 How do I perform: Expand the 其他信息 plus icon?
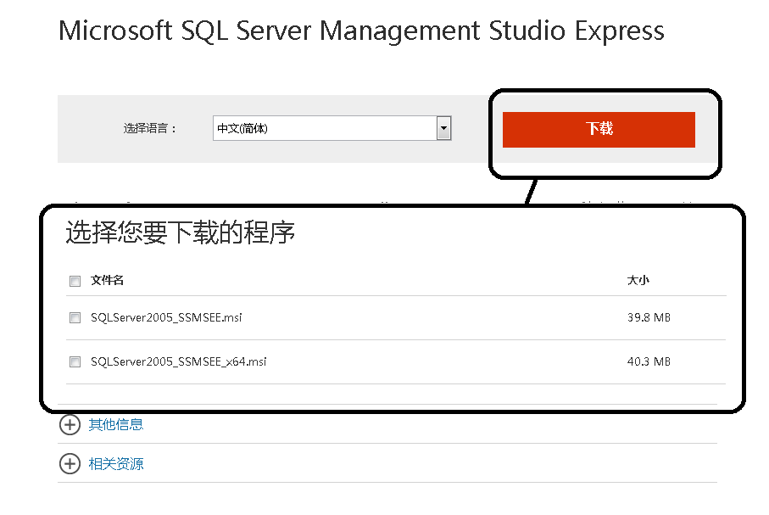70,424
